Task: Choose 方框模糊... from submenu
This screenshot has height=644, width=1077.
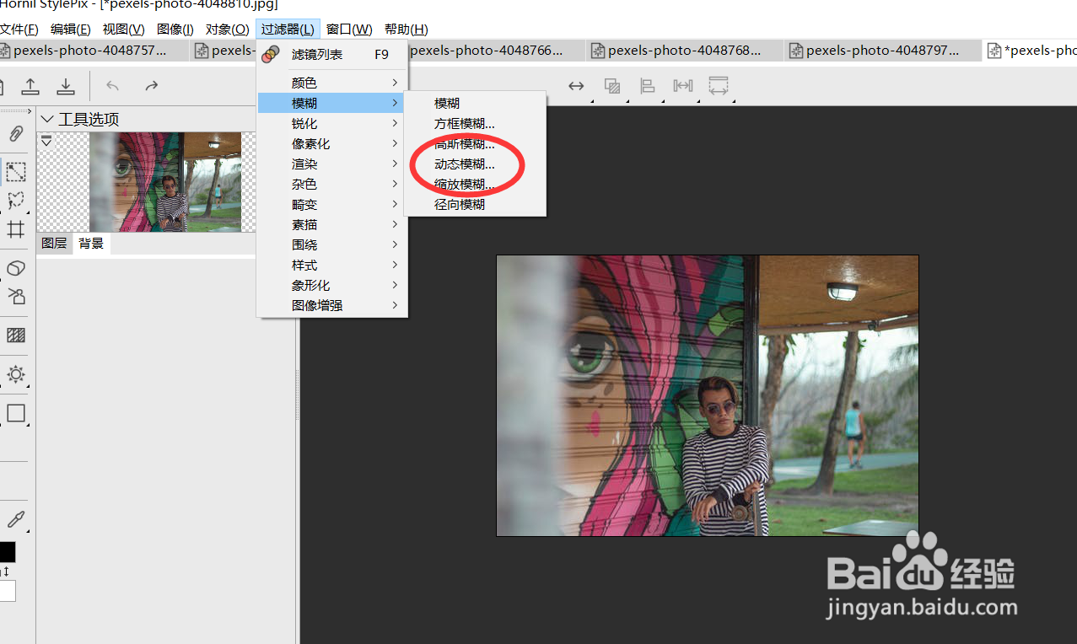Action: point(476,123)
